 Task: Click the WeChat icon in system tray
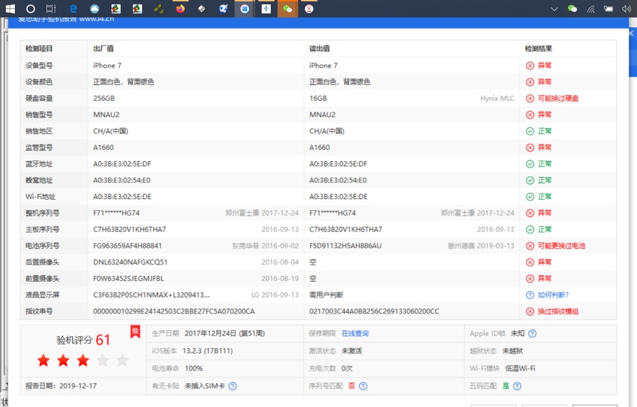pyautogui.click(x=572, y=9)
